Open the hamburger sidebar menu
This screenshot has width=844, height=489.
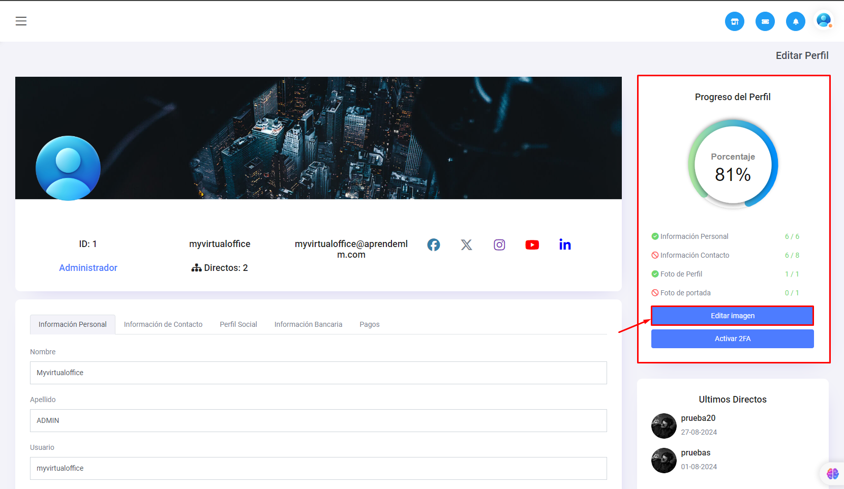pos(21,21)
